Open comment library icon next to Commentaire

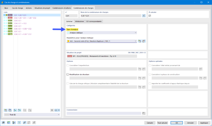tap(144, 113)
